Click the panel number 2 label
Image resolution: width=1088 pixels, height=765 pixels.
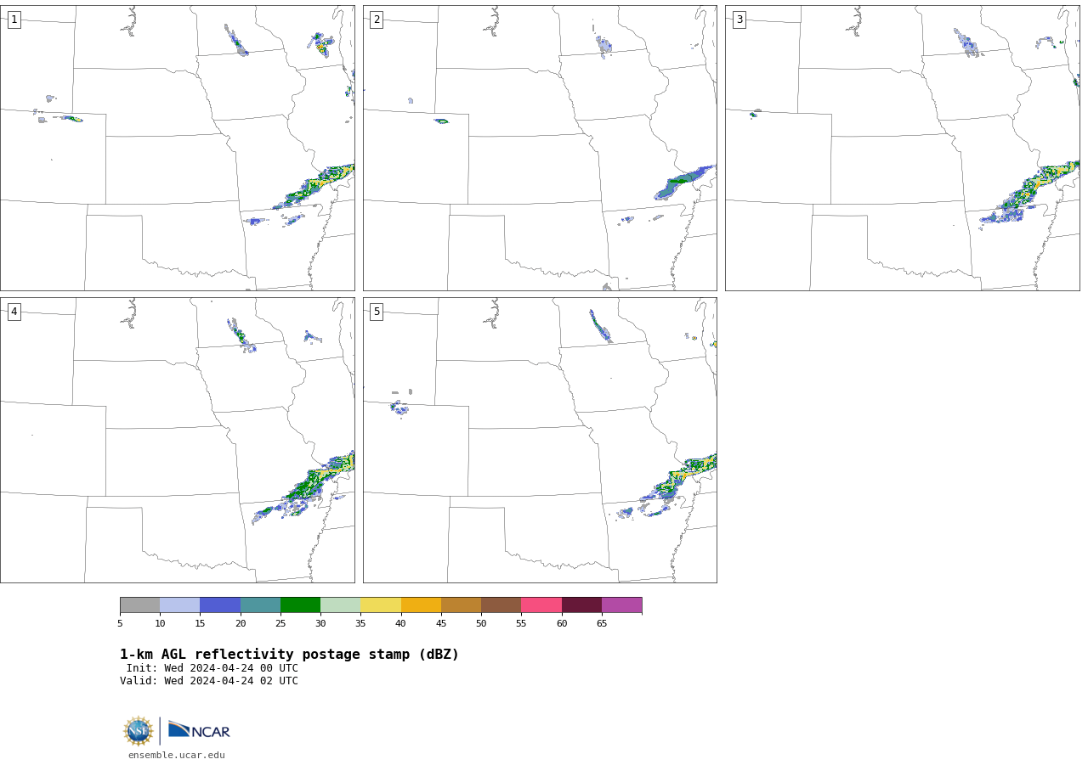[377, 20]
